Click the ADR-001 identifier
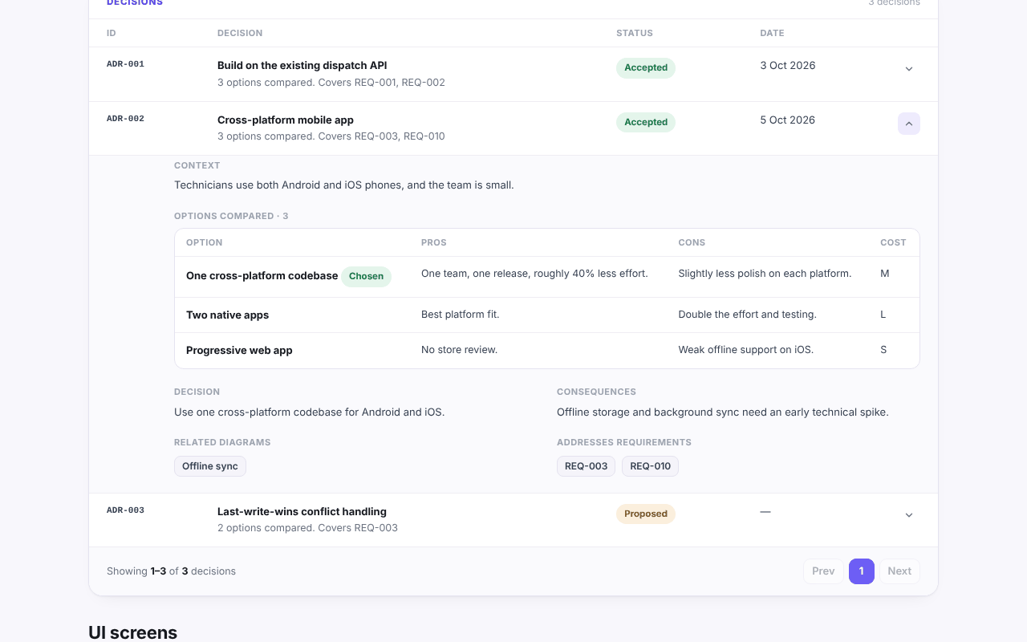 tap(126, 64)
